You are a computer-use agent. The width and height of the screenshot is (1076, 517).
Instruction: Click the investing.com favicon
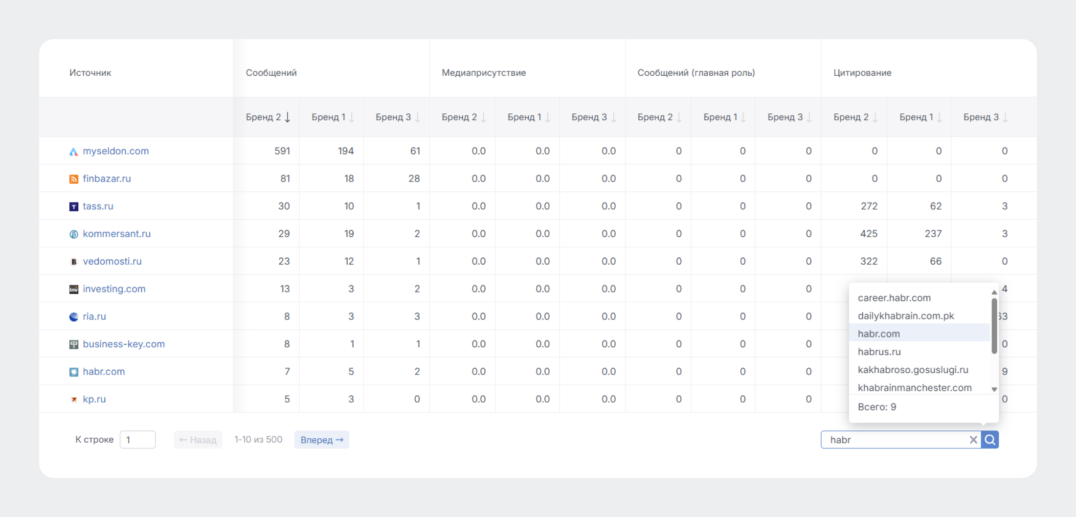click(74, 289)
